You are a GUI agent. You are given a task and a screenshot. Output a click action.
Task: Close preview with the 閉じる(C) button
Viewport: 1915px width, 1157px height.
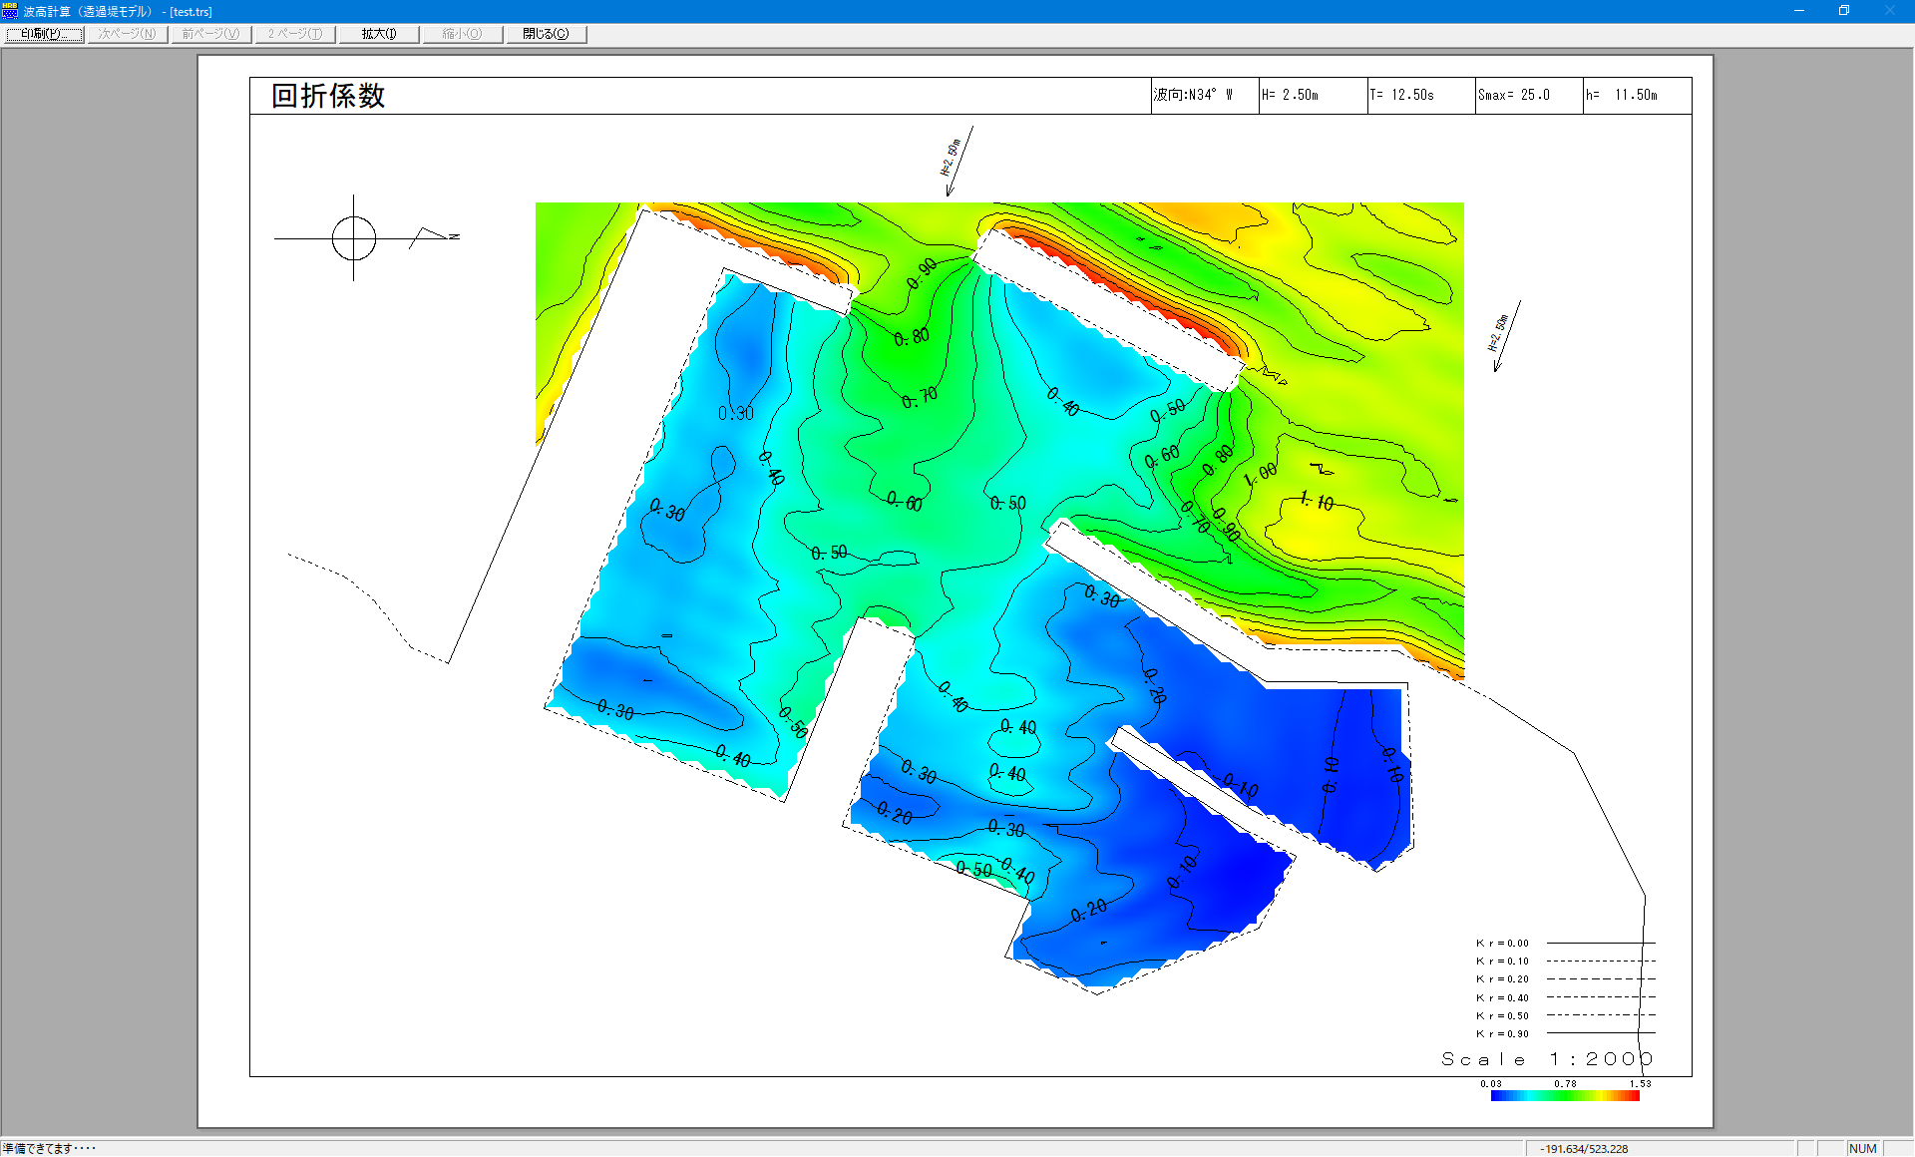point(546,34)
